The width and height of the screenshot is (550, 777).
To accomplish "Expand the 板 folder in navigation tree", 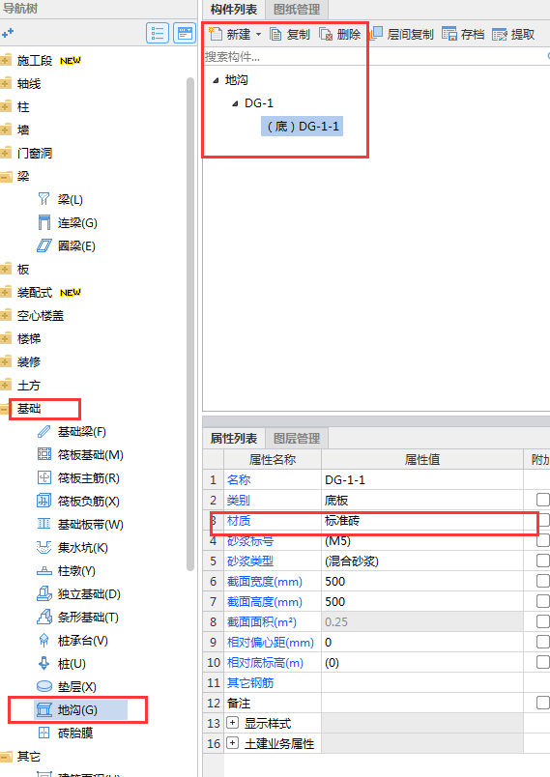I will click(x=6, y=269).
